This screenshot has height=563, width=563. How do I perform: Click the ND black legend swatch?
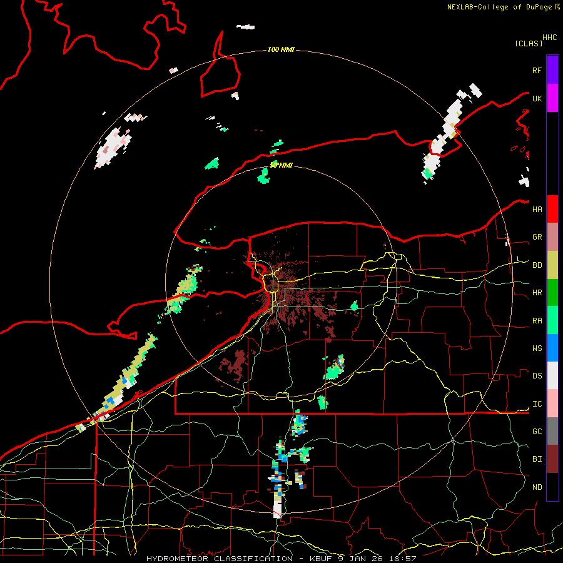pyautogui.click(x=552, y=487)
